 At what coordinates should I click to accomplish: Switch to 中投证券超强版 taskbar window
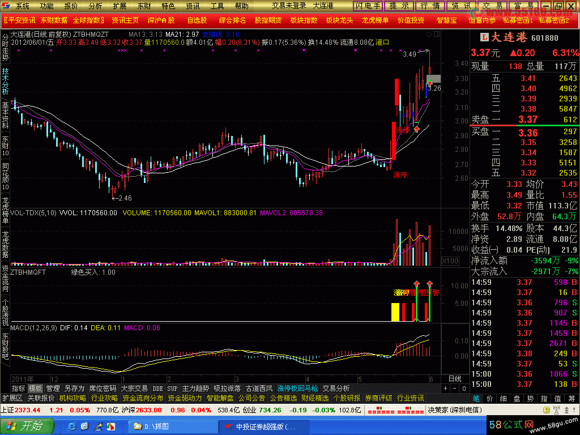pos(264,427)
